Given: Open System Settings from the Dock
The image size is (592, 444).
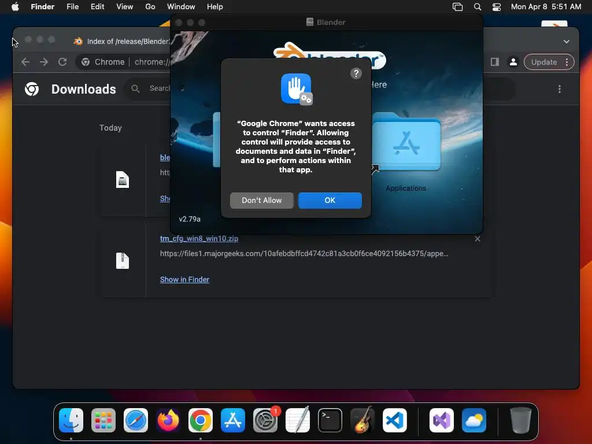Looking at the screenshot, I should coord(265,420).
